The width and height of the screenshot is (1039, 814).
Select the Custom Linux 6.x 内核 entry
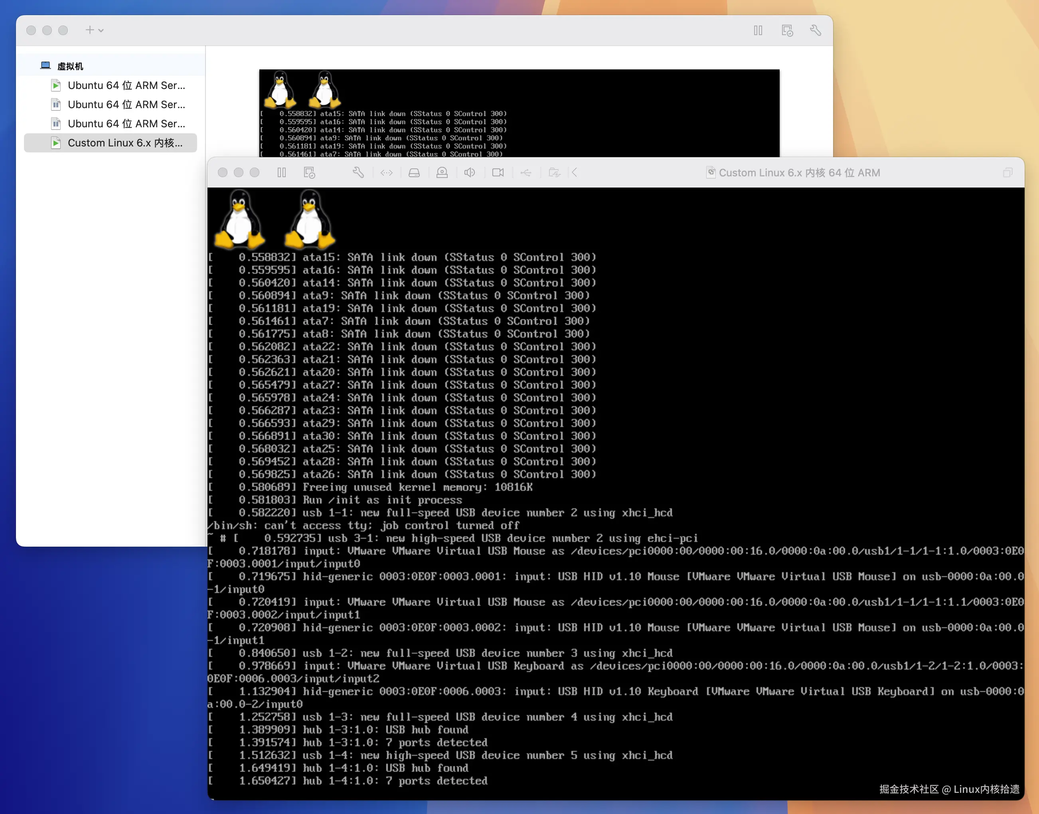tap(125, 143)
